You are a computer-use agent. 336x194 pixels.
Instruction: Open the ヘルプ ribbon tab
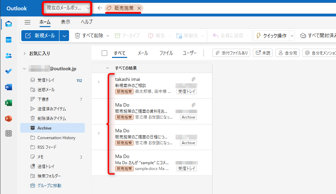(87, 22)
